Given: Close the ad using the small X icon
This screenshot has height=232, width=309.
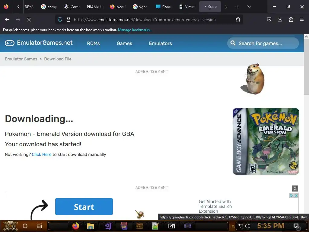Looking at the screenshot, I should 296,195.
